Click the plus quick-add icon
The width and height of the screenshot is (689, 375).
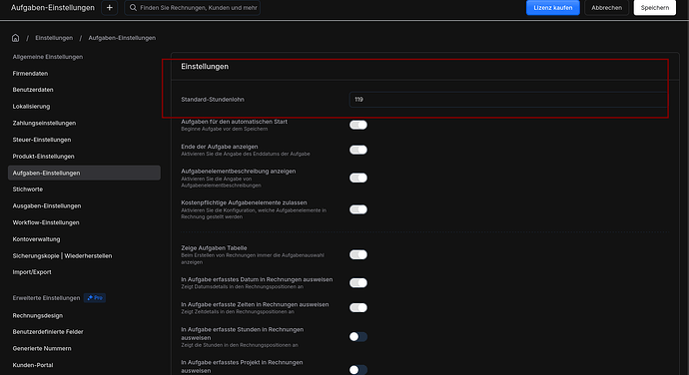point(110,7)
